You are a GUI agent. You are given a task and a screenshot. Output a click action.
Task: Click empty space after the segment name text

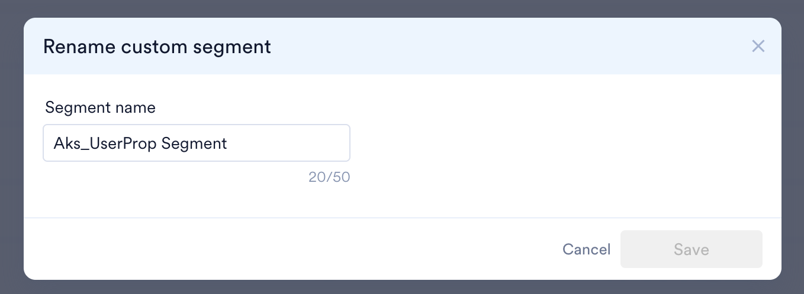tap(290, 143)
